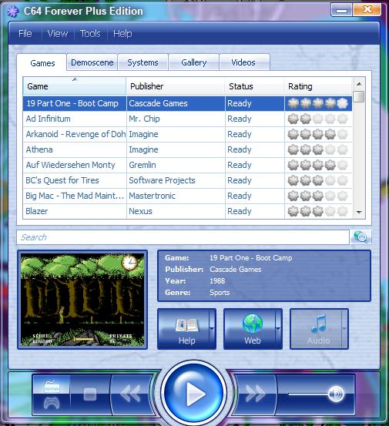This screenshot has width=389, height=426.
Task: Click the scrollbar up arrow
Action: pos(359,84)
